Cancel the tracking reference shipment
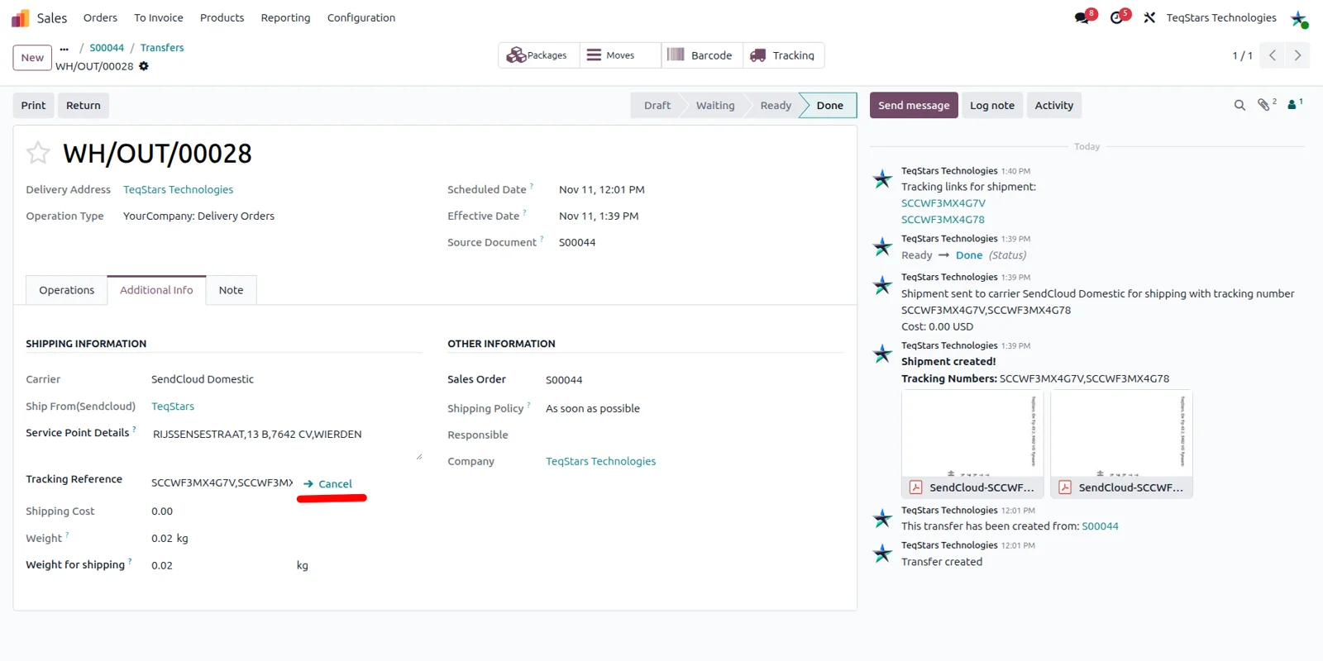Image resolution: width=1323 pixels, height=661 pixels. [328, 484]
